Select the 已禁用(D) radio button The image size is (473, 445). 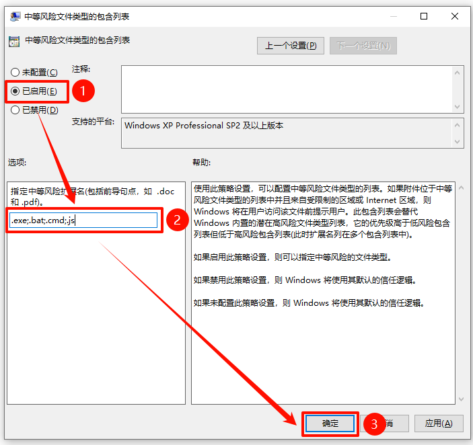15,110
